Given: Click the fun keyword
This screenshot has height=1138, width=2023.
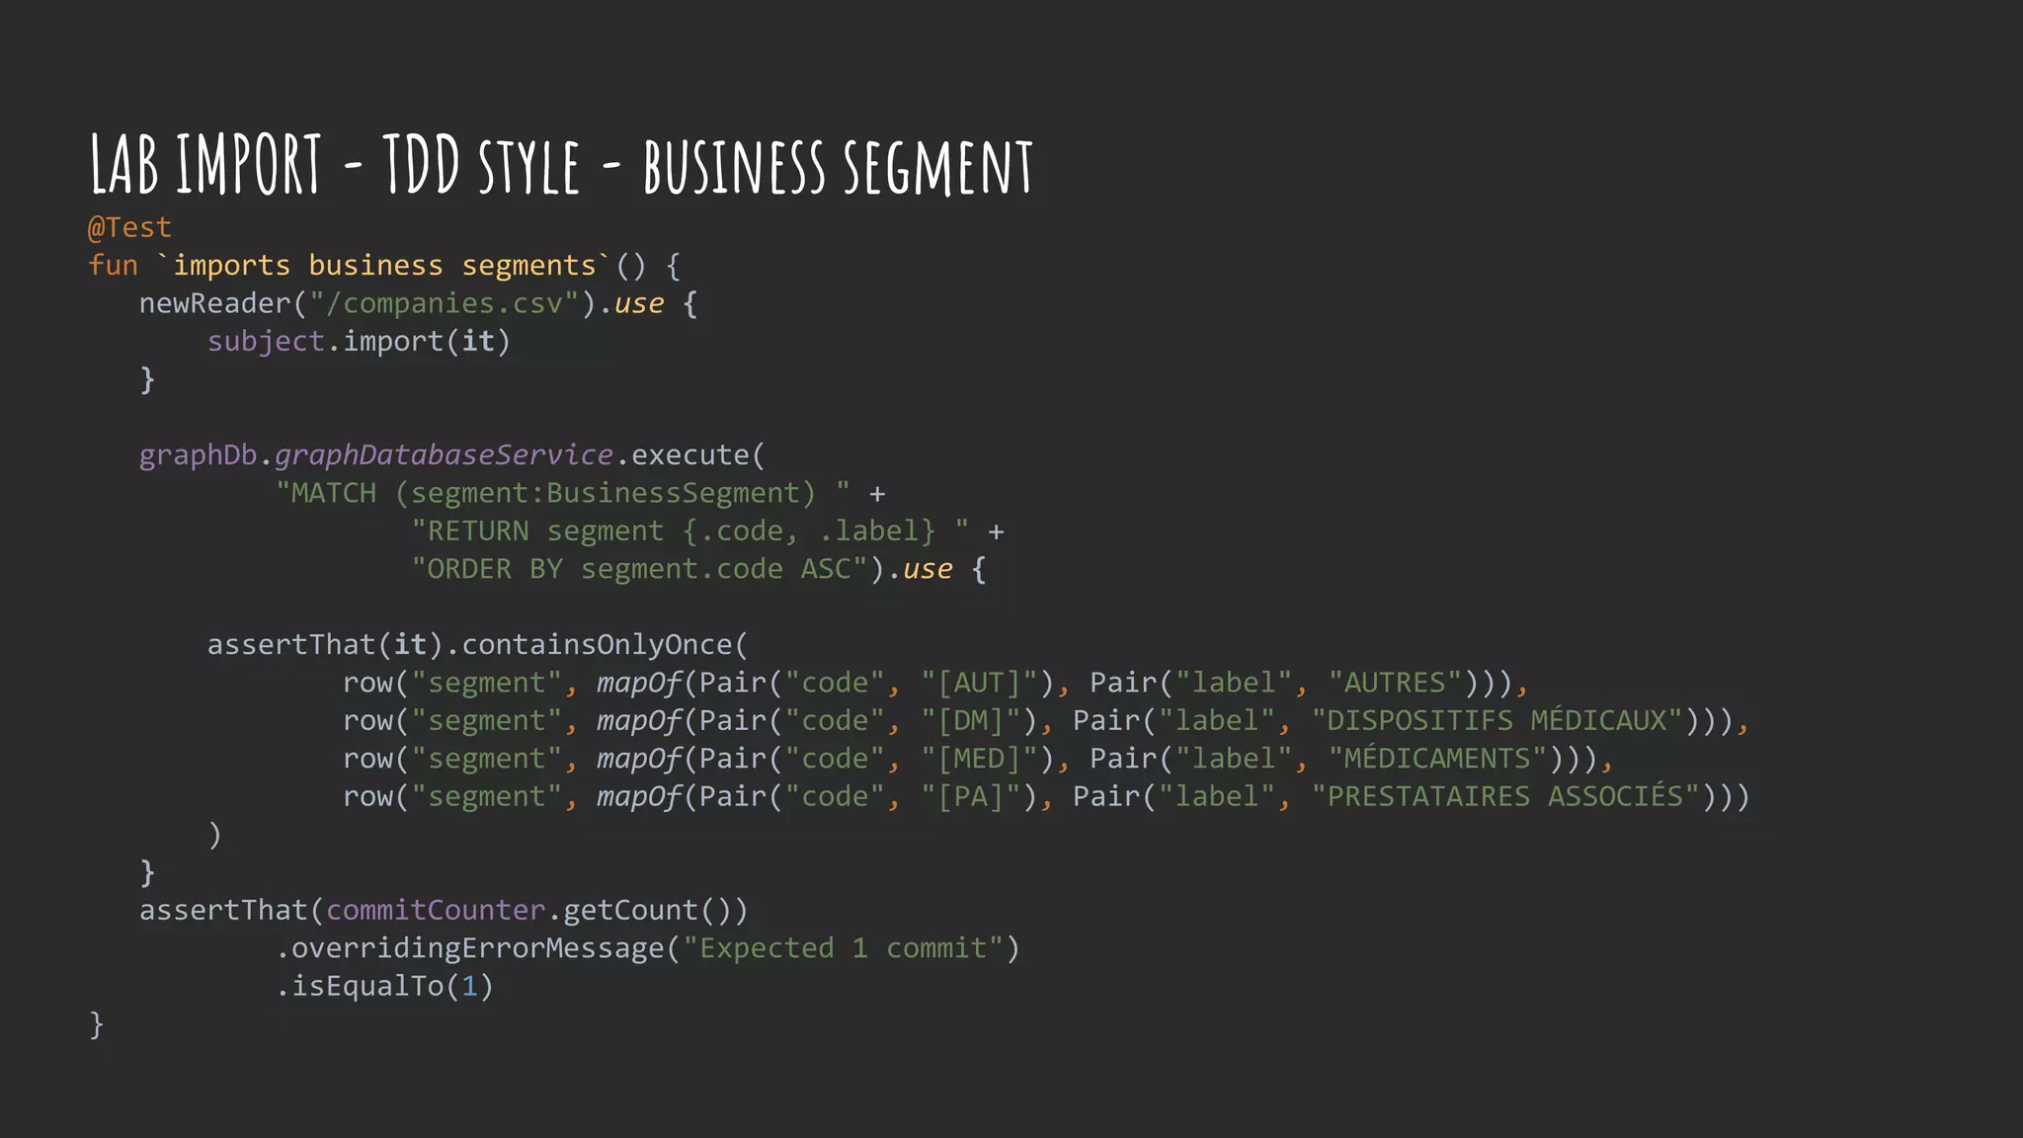Looking at the screenshot, I should 113,266.
